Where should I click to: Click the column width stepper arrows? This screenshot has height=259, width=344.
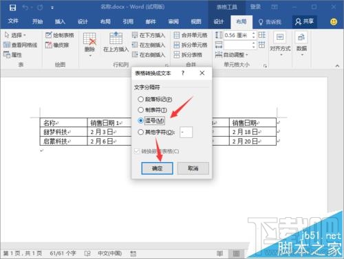tap(254, 45)
